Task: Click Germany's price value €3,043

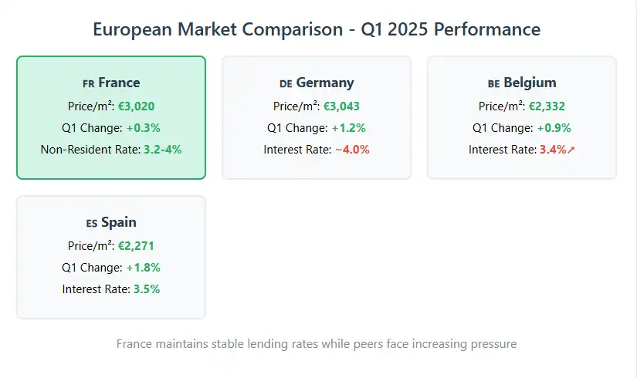Action: click(x=341, y=106)
